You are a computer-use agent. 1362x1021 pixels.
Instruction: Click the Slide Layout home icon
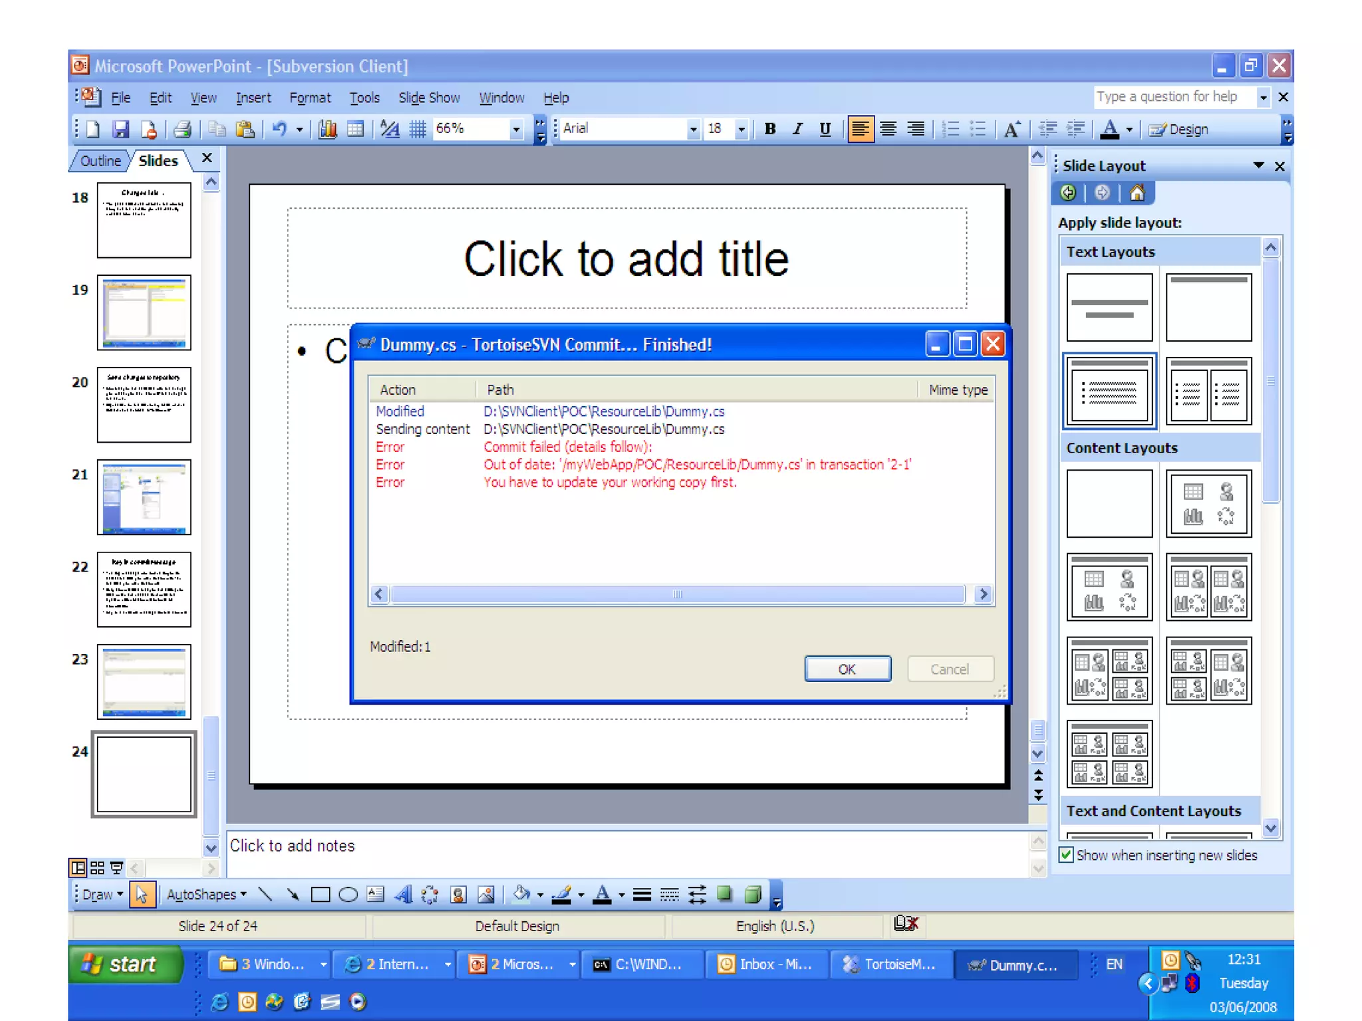(x=1137, y=193)
